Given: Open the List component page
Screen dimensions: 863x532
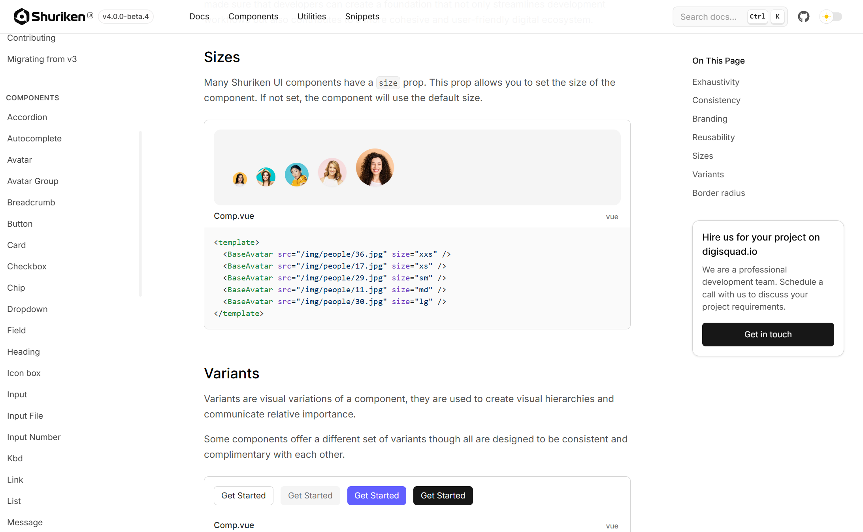Looking at the screenshot, I should pos(14,501).
